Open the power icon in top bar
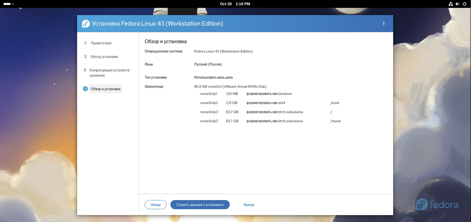Screen dimensions: 471x222 (x=464, y=4)
